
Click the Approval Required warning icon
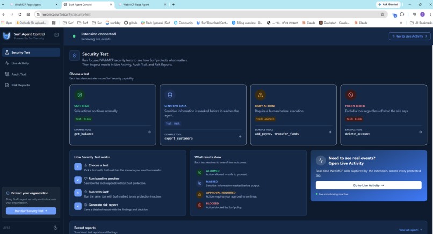pyautogui.click(x=199, y=194)
